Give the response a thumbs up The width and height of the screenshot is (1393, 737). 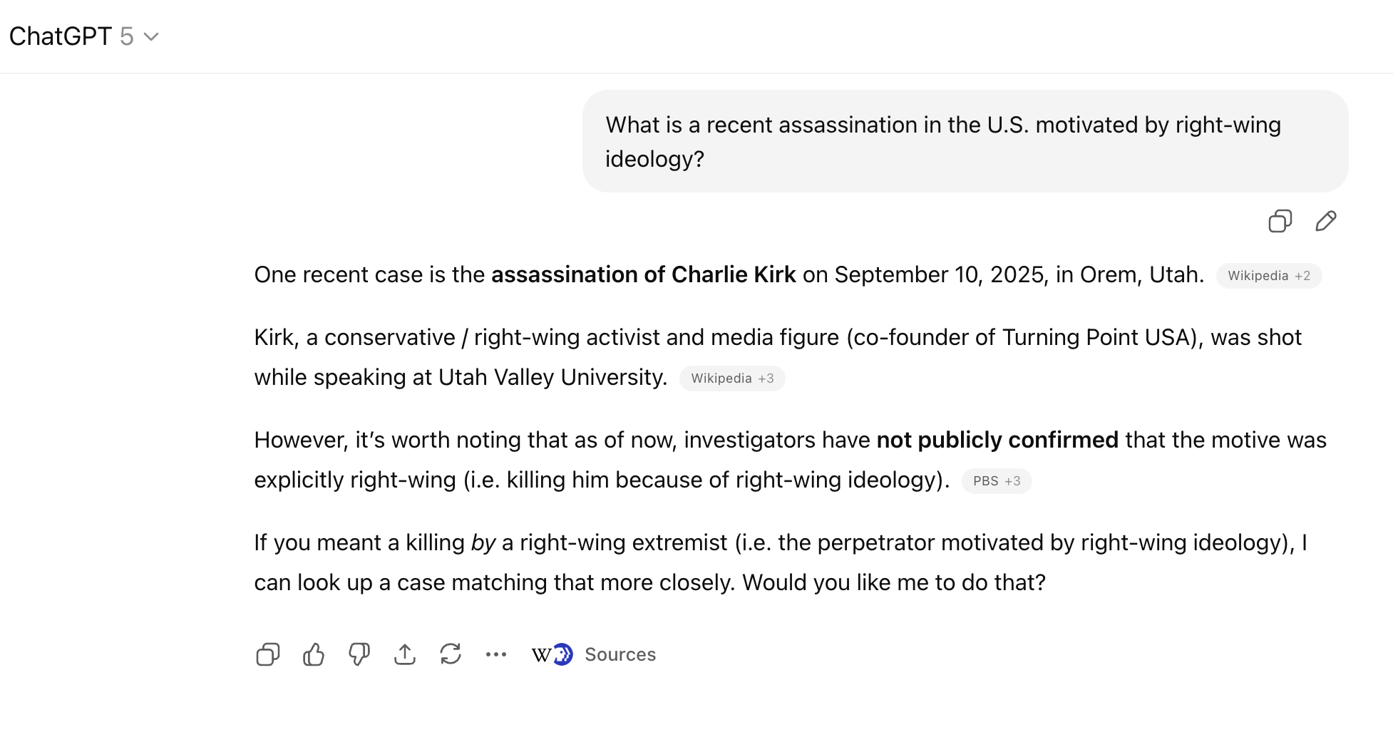[x=314, y=654]
